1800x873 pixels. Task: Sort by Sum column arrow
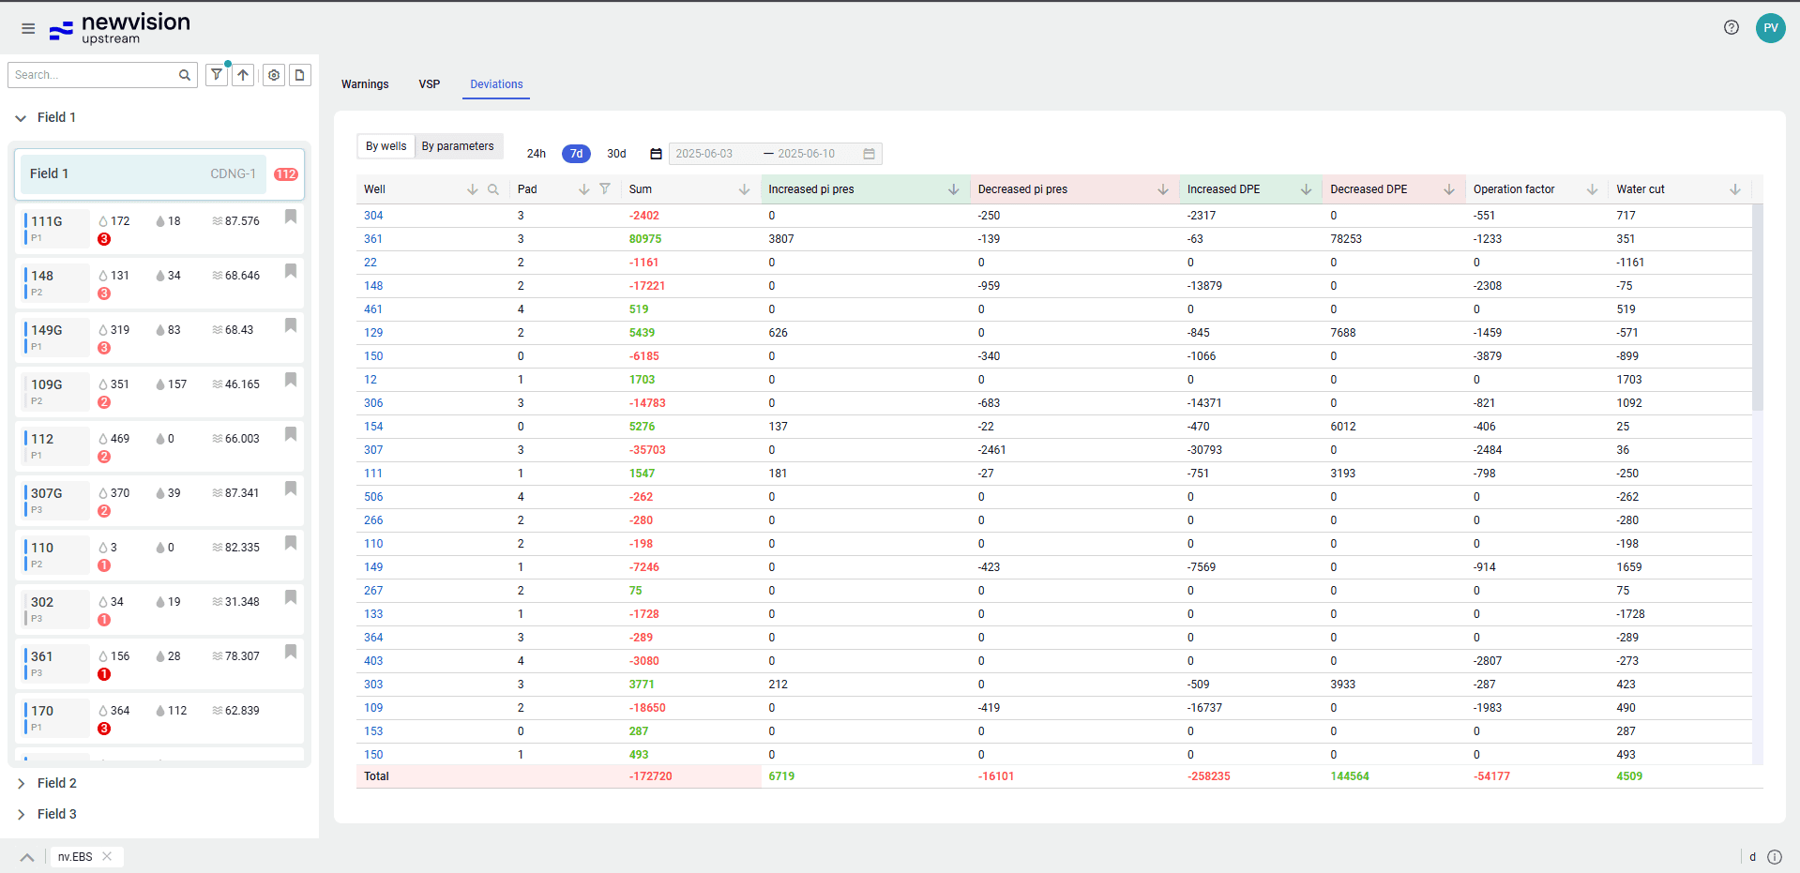point(744,189)
